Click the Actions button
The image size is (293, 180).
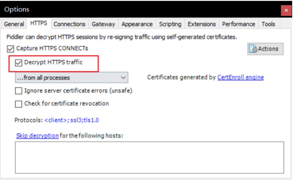pos(265,49)
